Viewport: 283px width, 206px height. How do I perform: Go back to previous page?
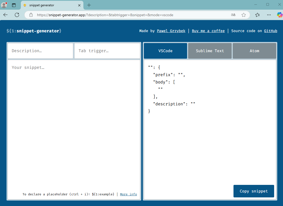(5, 15)
